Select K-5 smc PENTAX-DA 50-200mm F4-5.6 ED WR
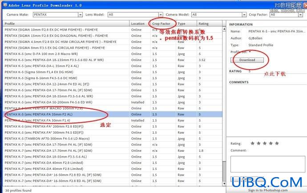This screenshot has height=193, width=307. pyautogui.click(x=113, y=102)
